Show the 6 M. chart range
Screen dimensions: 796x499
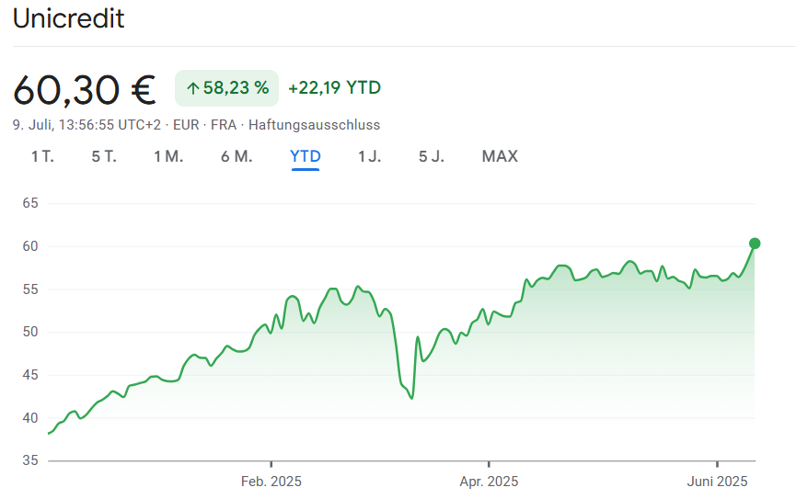[x=236, y=156]
